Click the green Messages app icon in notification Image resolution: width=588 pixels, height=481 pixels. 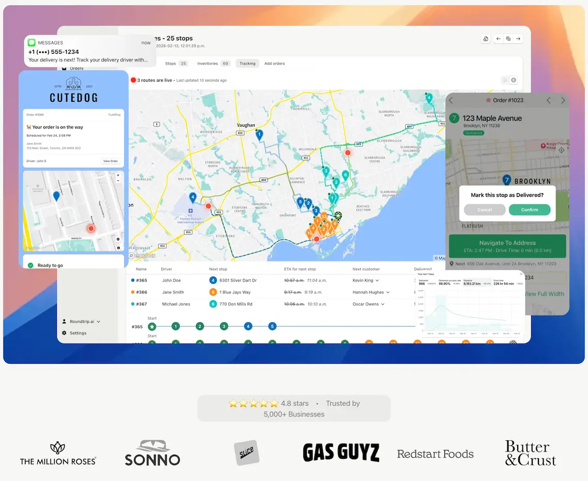click(32, 43)
